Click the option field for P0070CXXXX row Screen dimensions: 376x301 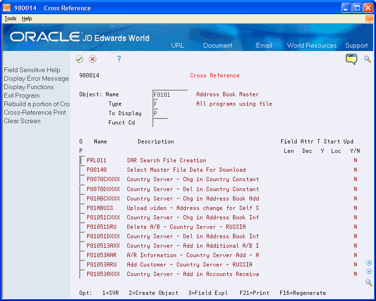tap(82, 179)
